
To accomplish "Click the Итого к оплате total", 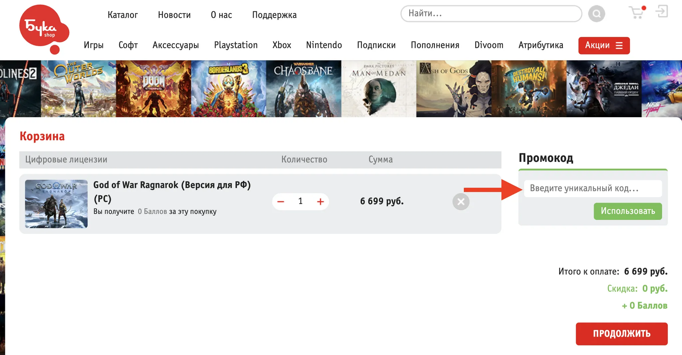I will 613,271.
